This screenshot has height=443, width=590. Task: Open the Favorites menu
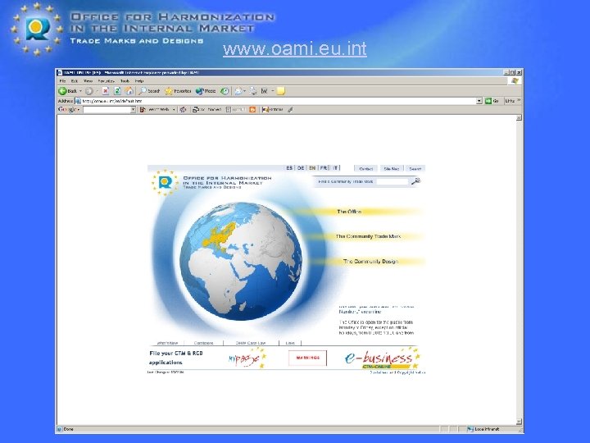[x=106, y=81]
